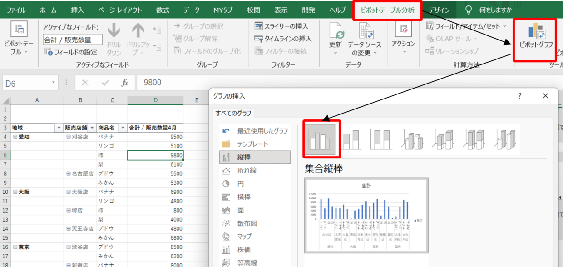
Task: Click the ドリルダウン arrow icon
Action: point(114,30)
